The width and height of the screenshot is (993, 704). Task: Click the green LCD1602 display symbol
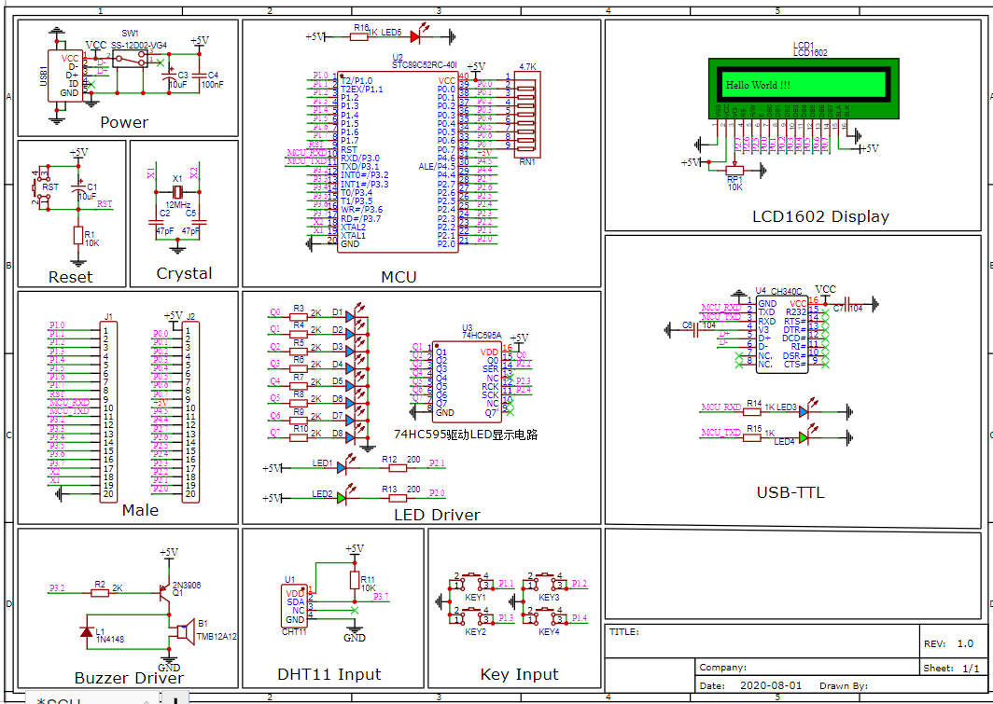[x=803, y=88]
